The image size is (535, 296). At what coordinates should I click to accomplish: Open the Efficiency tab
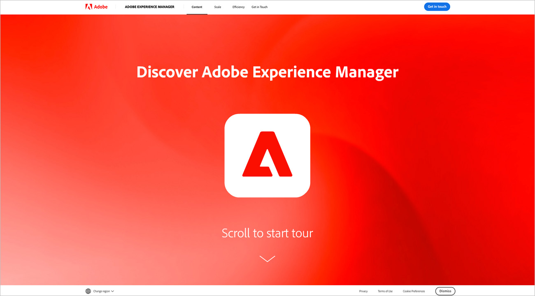tap(238, 7)
